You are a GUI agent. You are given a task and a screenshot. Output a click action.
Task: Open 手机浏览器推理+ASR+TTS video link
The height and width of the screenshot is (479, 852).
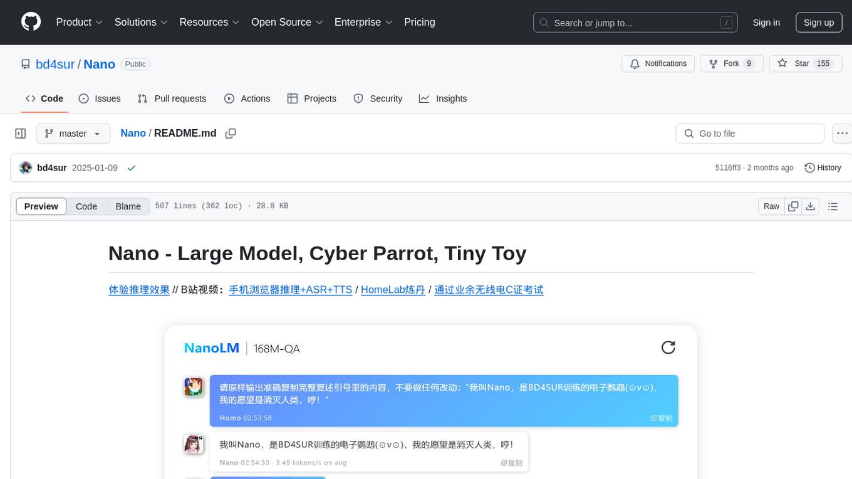[x=290, y=290]
